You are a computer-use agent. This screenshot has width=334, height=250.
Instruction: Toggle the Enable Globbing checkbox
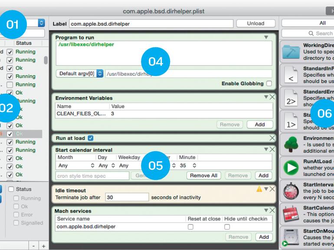(269, 83)
